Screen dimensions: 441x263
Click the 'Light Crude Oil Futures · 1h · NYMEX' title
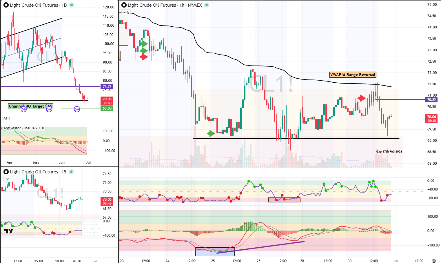[165, 5]
